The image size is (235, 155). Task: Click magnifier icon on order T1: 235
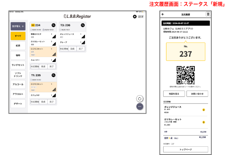53,75
